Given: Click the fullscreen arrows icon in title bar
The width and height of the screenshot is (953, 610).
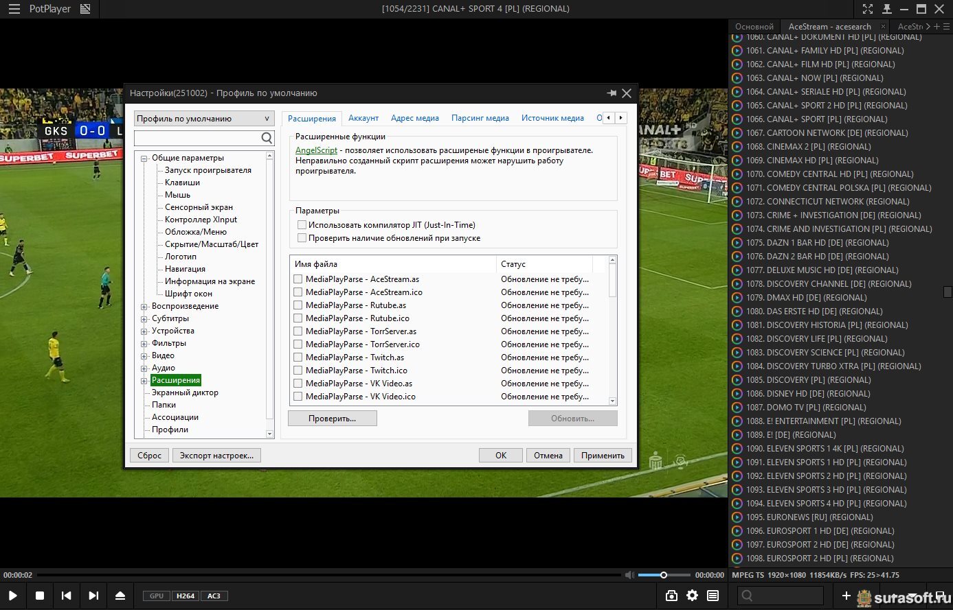Looking at the screenshot, I should (x=868, y=9).
